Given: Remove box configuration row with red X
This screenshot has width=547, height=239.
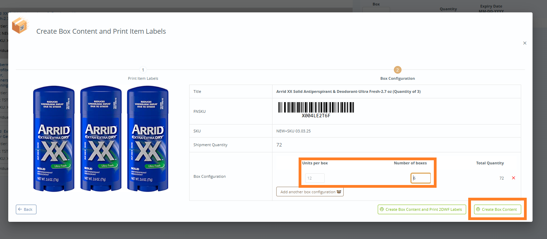Looking at the screenshot, I should [513, 178].
